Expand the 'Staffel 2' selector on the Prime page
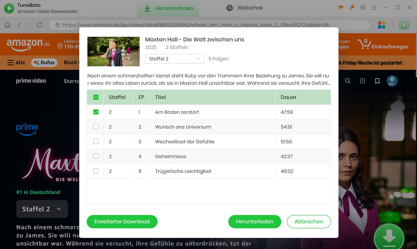 pos(42,209)
